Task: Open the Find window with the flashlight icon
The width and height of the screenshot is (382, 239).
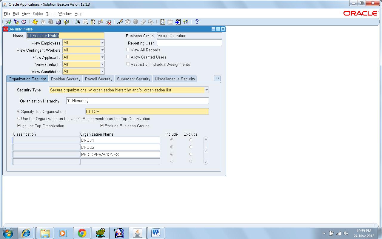Action: 16,22
